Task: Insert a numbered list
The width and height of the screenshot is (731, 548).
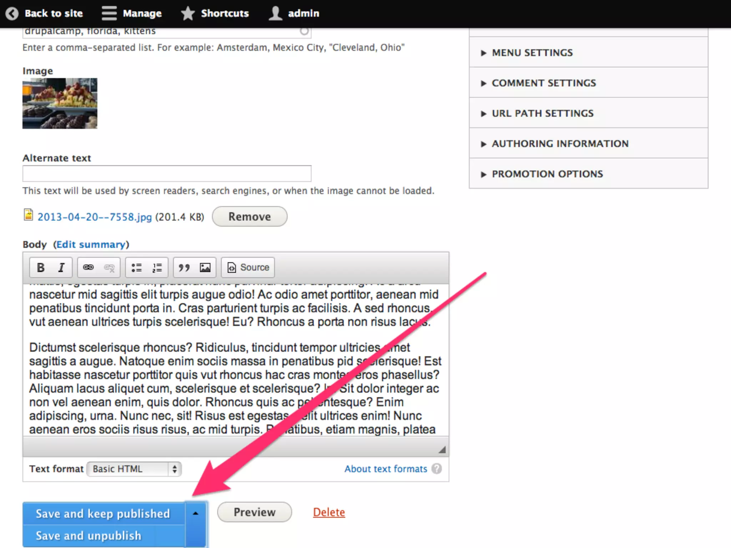Action: [157, 267]
